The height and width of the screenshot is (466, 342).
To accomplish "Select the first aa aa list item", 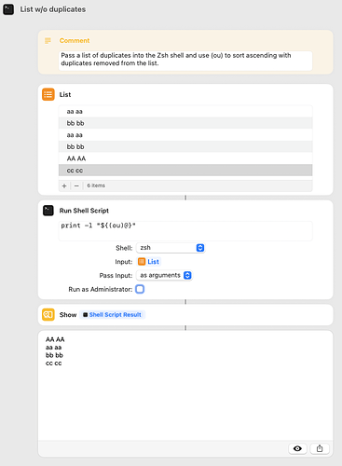I will coord(185,111).
